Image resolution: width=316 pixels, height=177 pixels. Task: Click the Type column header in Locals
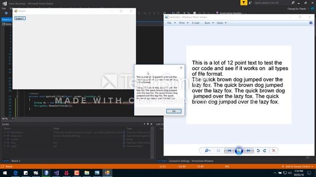click(x=129, y=128)
